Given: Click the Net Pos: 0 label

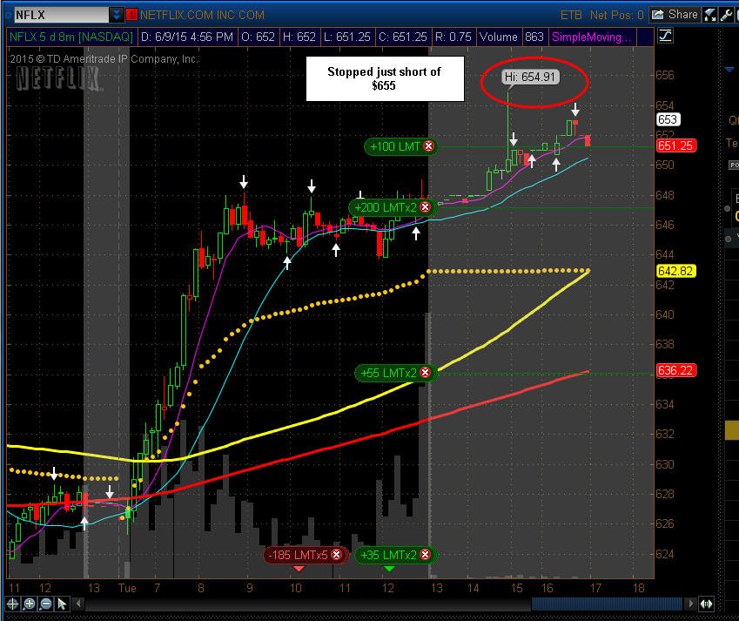Looking at the screenshot, I should click(616, 15).
